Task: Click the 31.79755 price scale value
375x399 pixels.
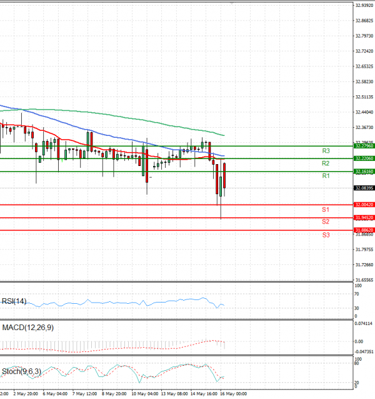Action: coord(364,250)
